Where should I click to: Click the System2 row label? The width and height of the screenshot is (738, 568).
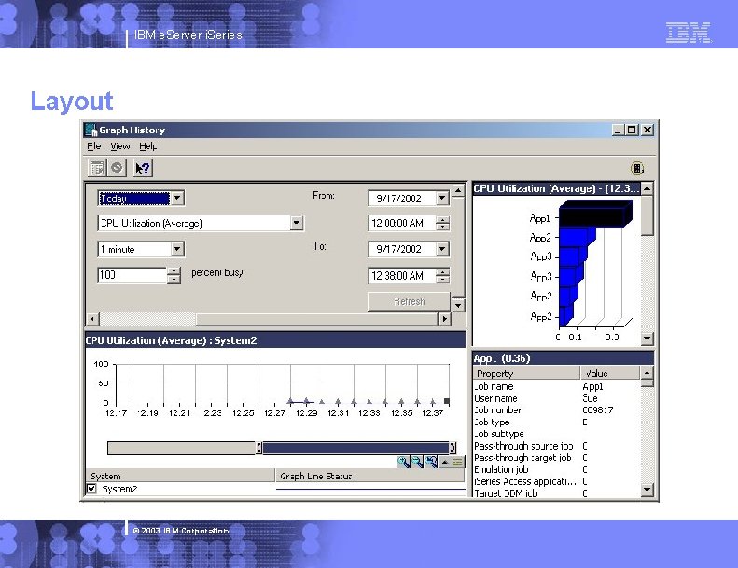[119, 489]
